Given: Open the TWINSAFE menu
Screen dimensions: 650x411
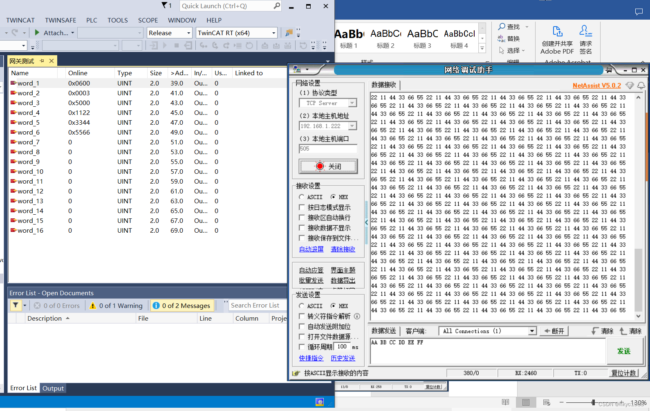Looking at the screenshot, I should tap(61, 20).
